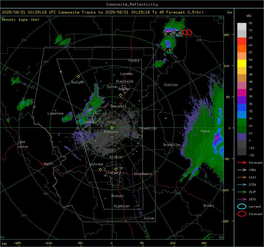Select the Sundre label
The height and width of the screenshot is (247, 264).
tap(89, 122)
